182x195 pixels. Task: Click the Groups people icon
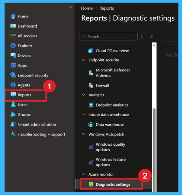[13, 114]
